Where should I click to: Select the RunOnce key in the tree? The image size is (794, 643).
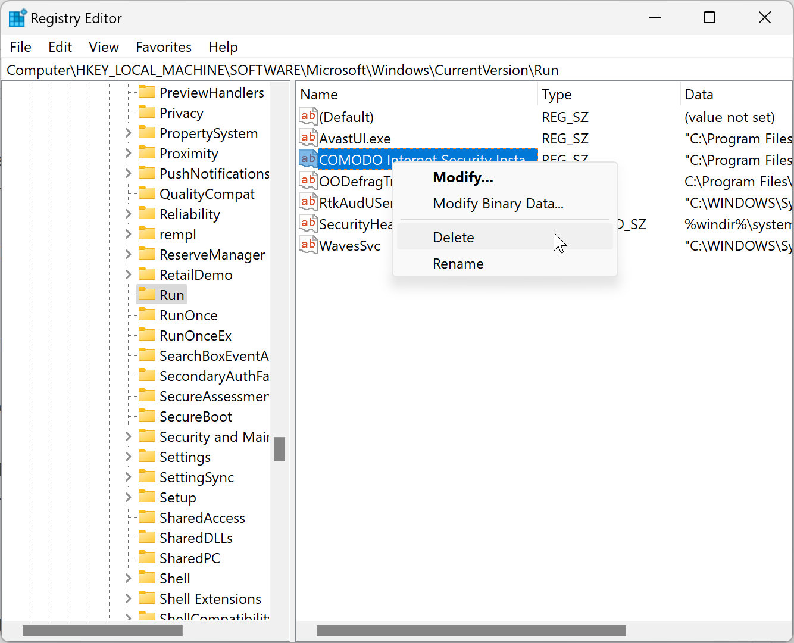pos(189,316)
